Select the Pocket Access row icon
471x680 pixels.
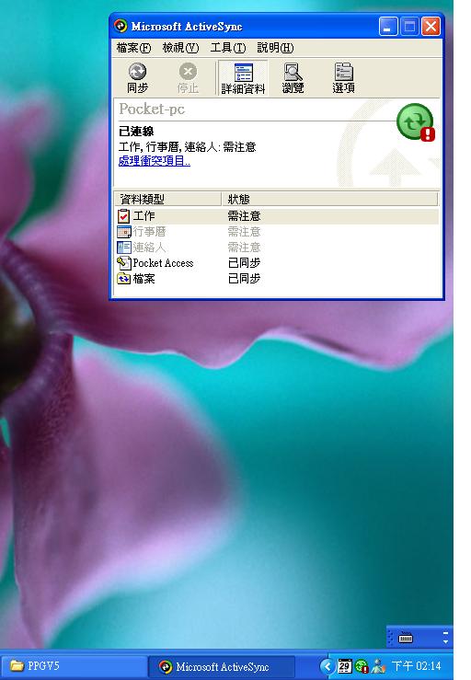[x=123, y=263]
